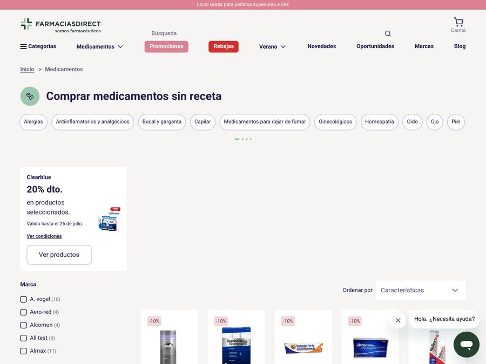Click the Ver productos button
The height and width of the screenshot is (364, 486).
pos(59,255)
